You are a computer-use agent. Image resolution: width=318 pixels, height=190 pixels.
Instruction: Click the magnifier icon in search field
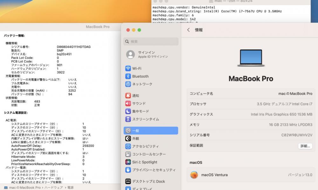127,41
